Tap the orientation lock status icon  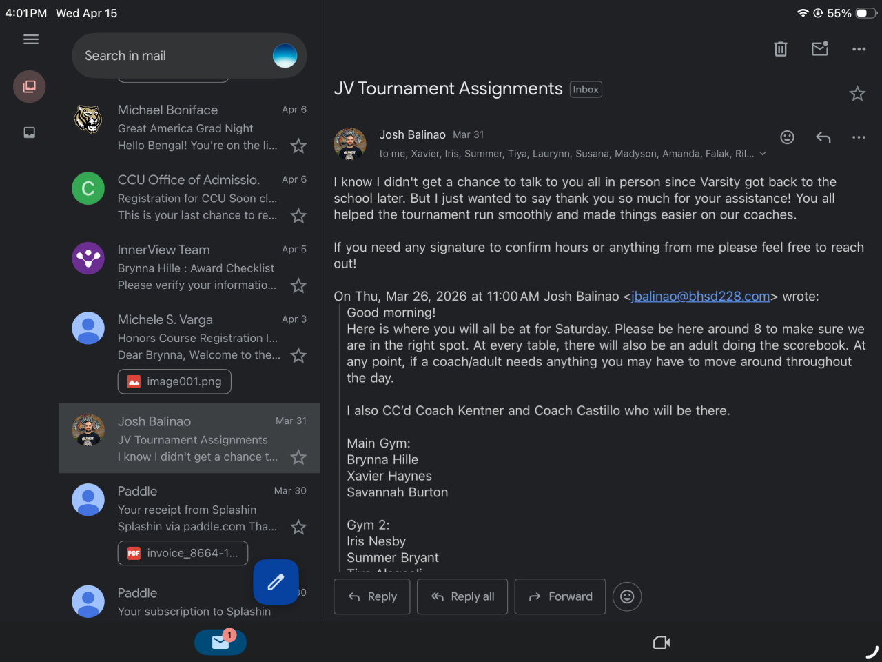click(x=818, y=13)
